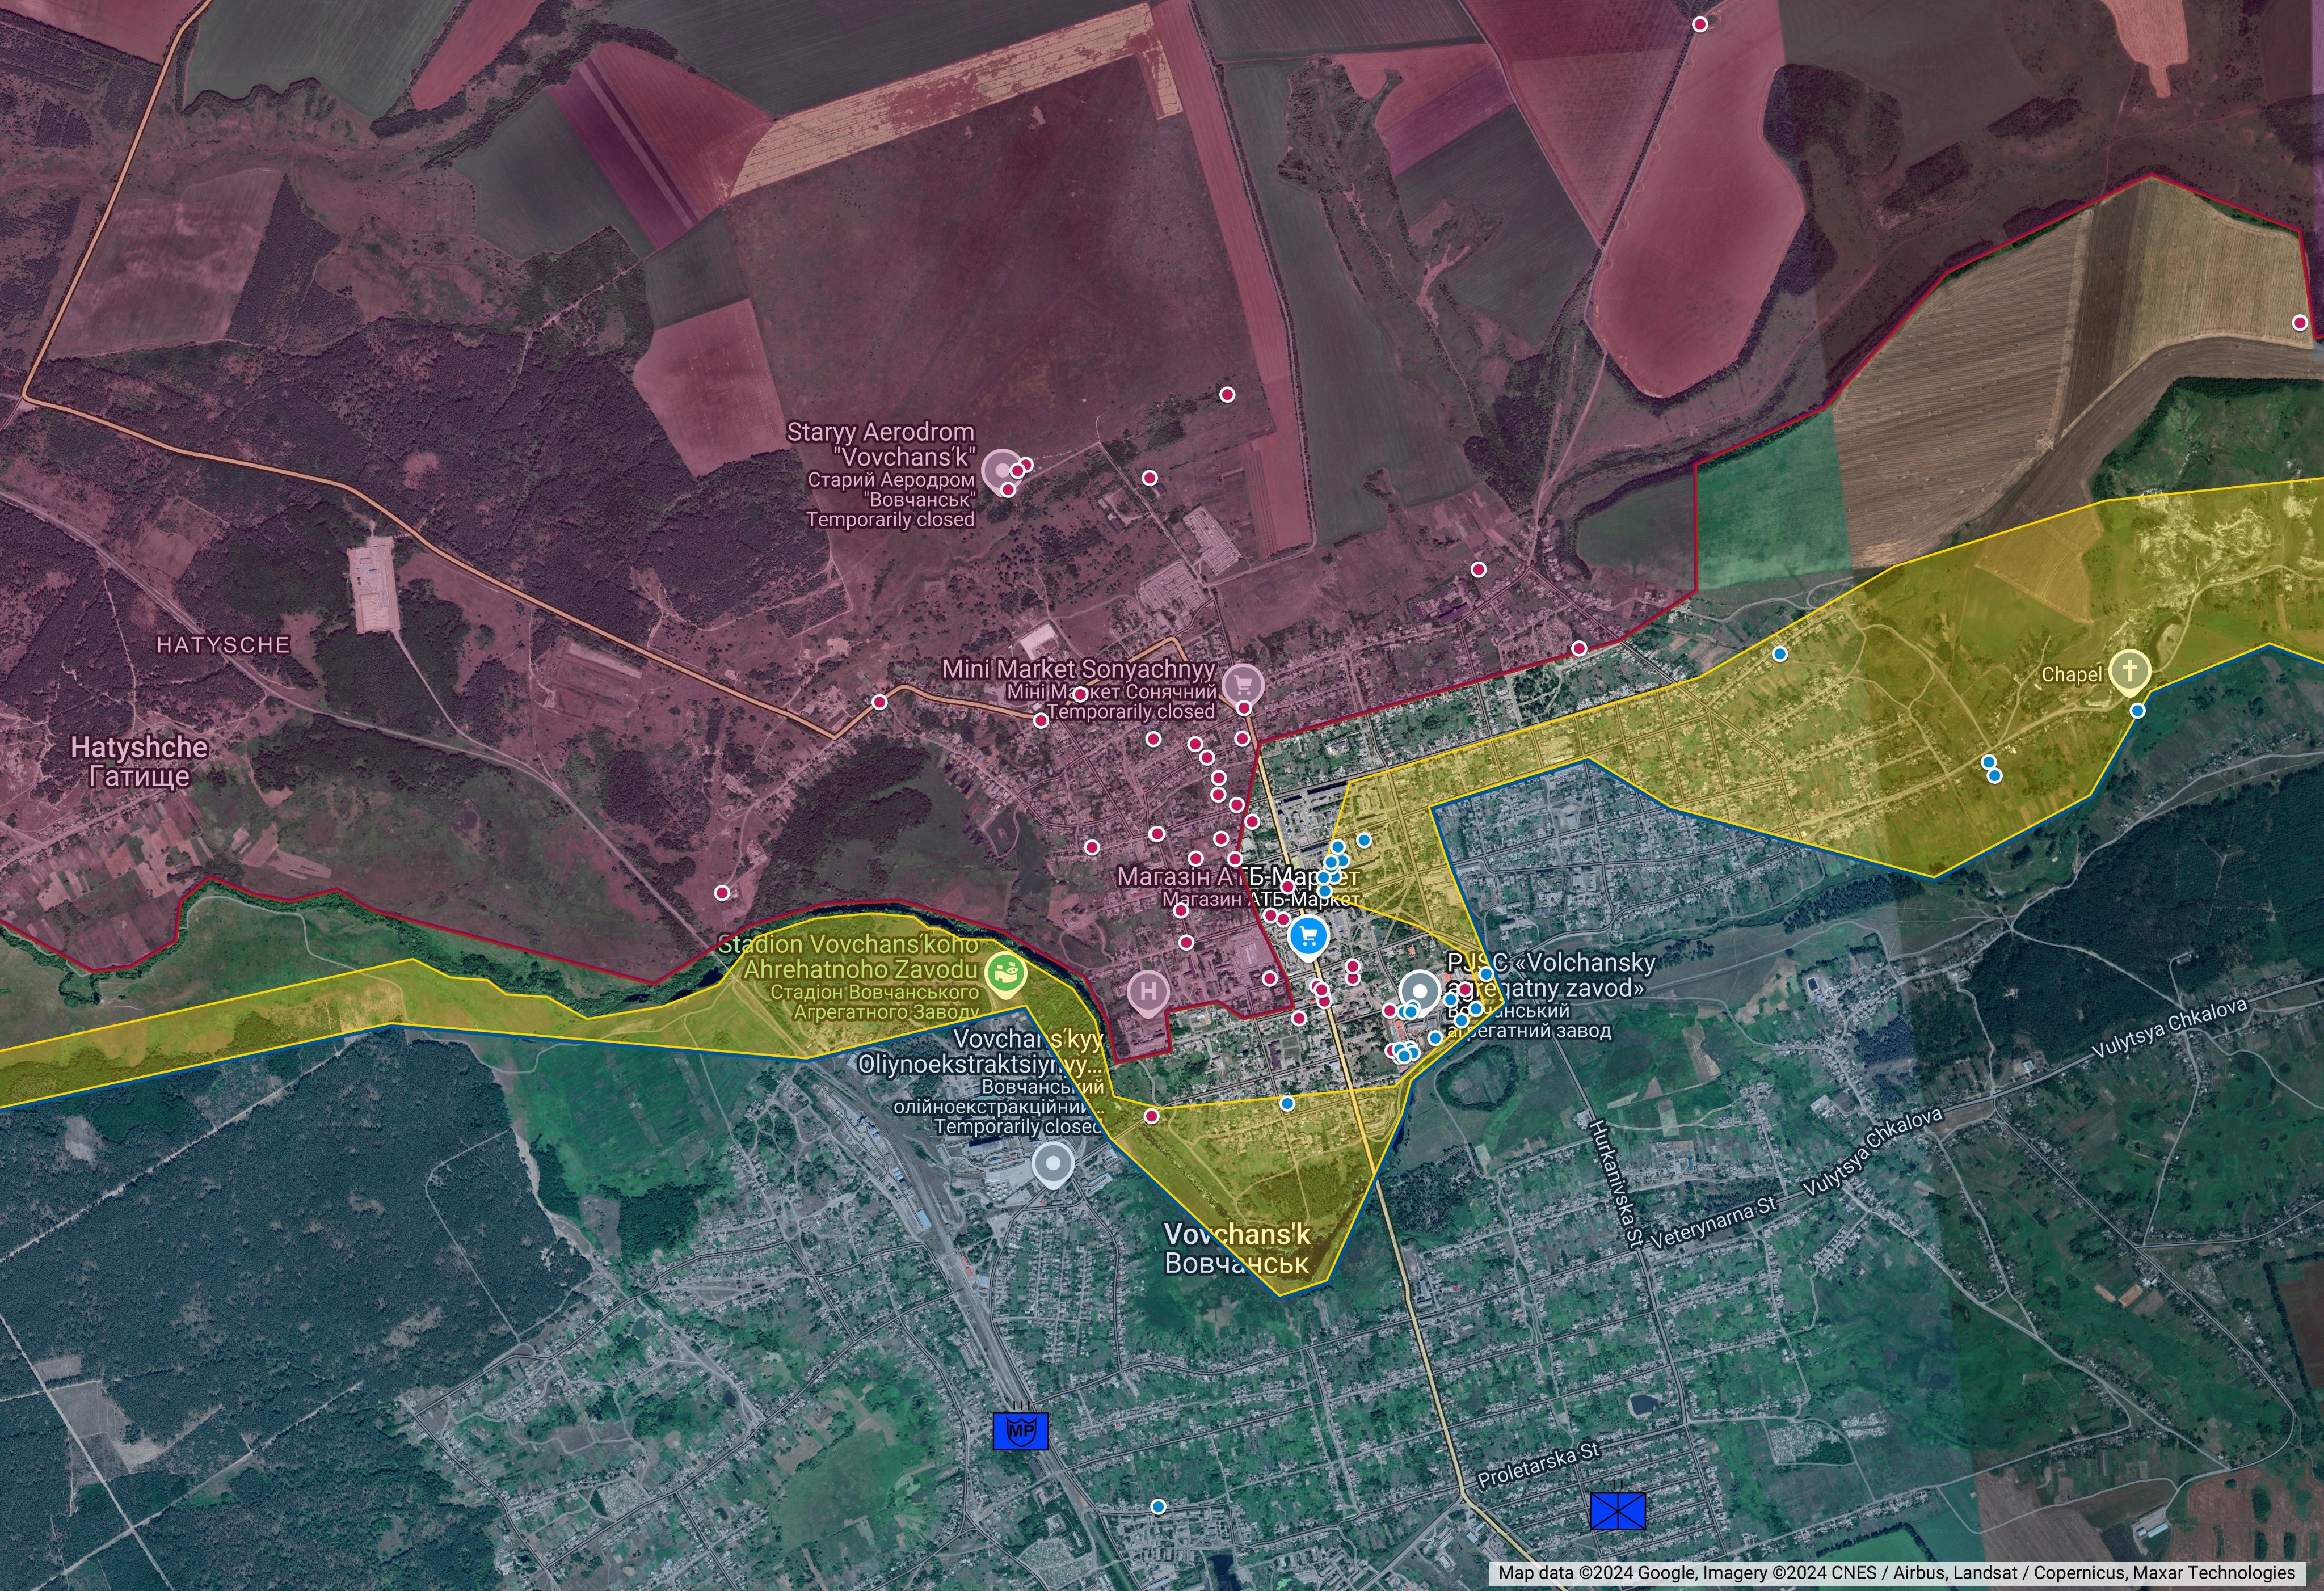Select the blue crossed infantry unit symbol
Screen dimensions: 2324x1591
(x=1617, y=1510)
